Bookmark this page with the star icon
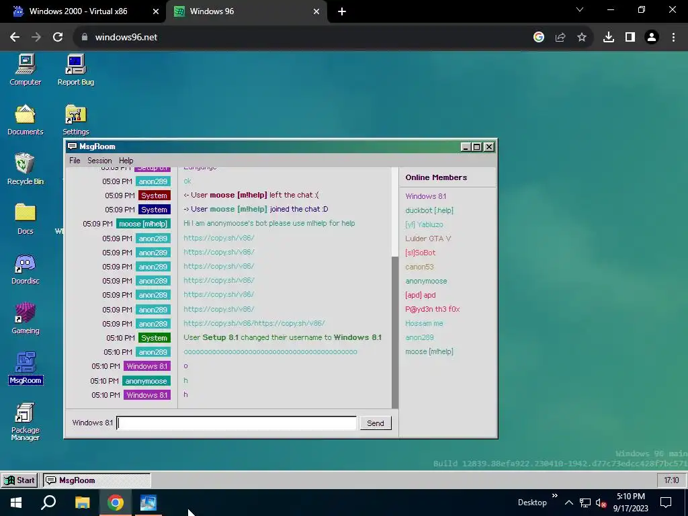This screenshot has width=688, height=516. (x=582, y=38)
